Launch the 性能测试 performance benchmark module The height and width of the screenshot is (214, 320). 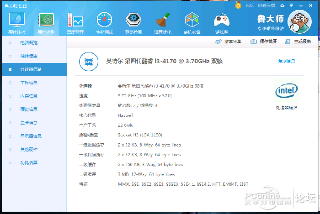pyautogui.click(x=105, y=23)
